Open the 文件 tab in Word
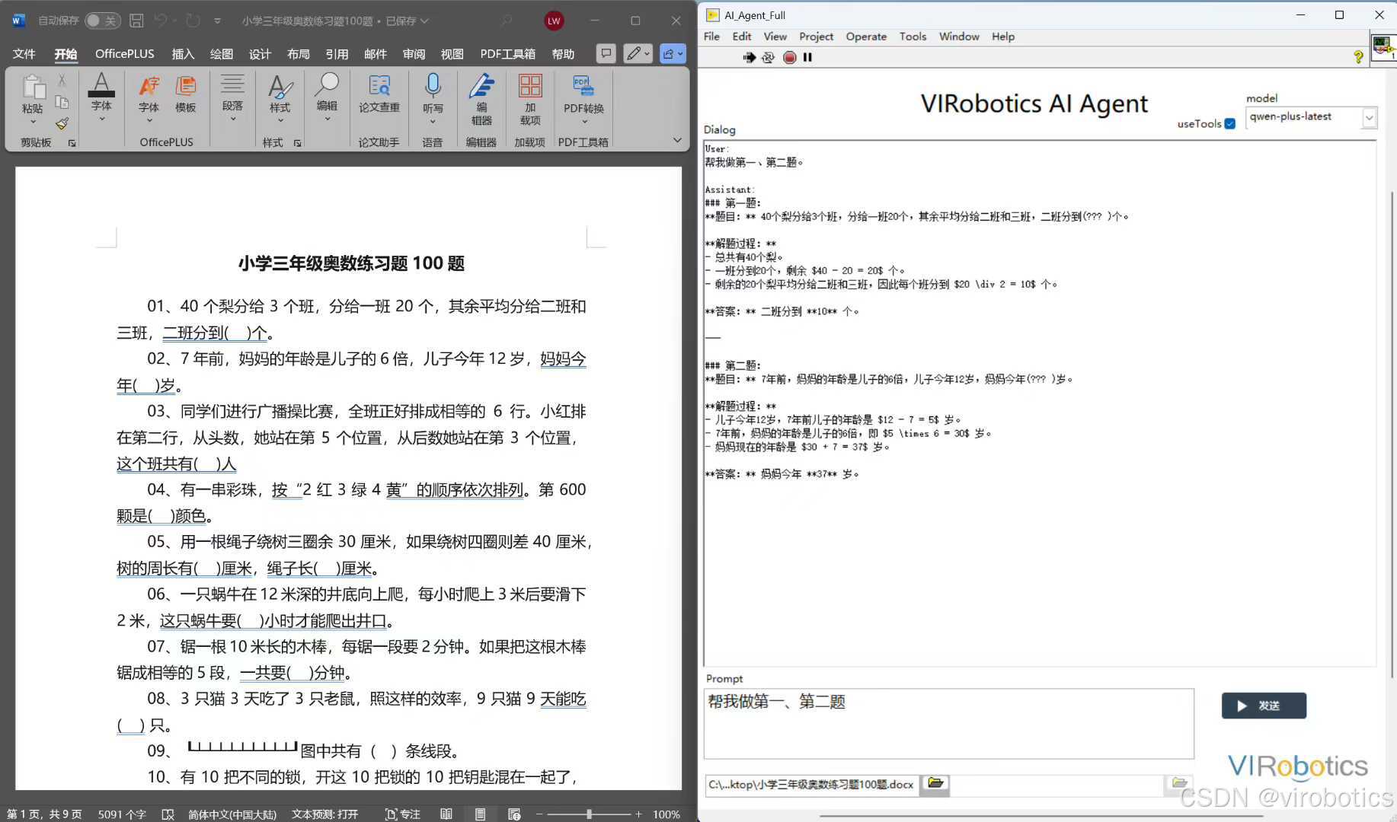This screenshot has width=1397, height=822. tap(24, 54)
